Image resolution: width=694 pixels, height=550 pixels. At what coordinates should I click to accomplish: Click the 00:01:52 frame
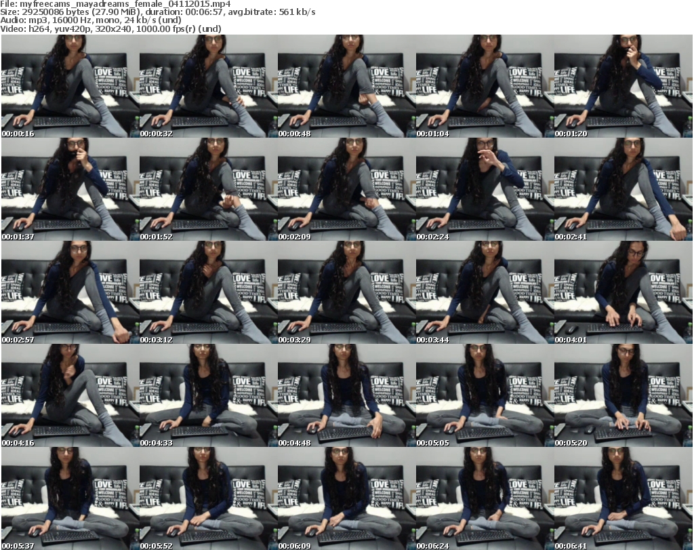209,189
